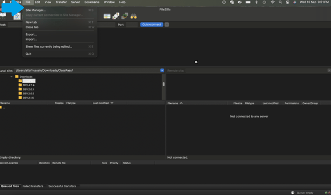Click queue Priority column header

click(x=114, y=163)
